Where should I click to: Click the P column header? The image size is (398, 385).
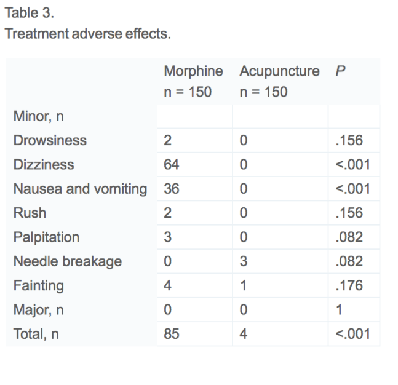(340, 71)
